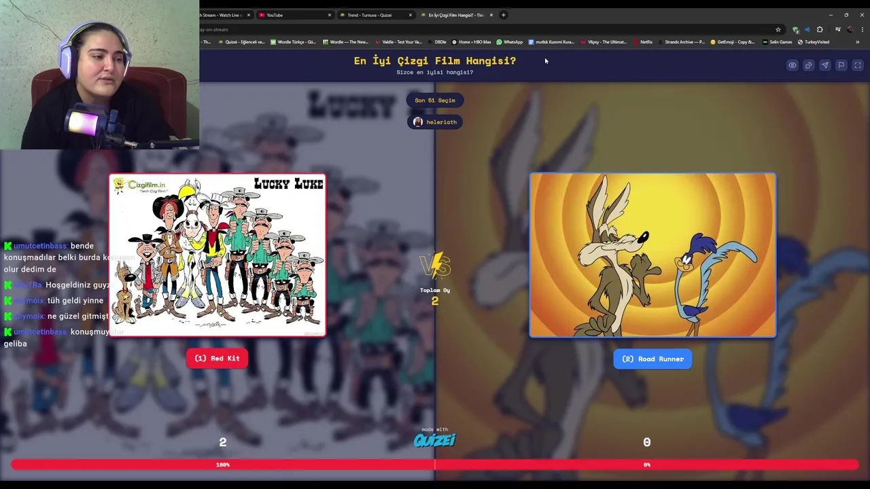Open the Selin Games bookmark
Image resolution: width=870 pixels, height=489 pixels.
tap(777, 42)
